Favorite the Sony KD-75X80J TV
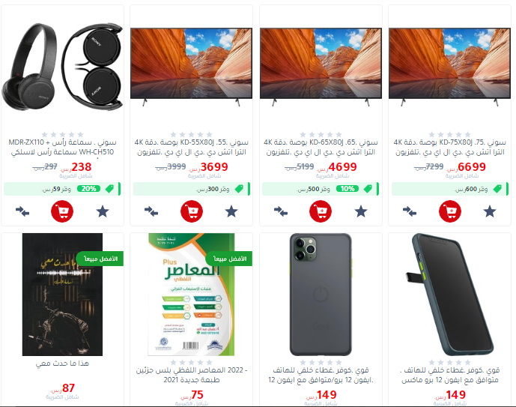This screenshot has width=516, height=407. pos(490,211)
